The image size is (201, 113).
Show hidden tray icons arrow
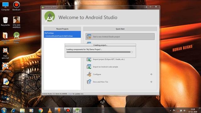[x=170, y=110]
